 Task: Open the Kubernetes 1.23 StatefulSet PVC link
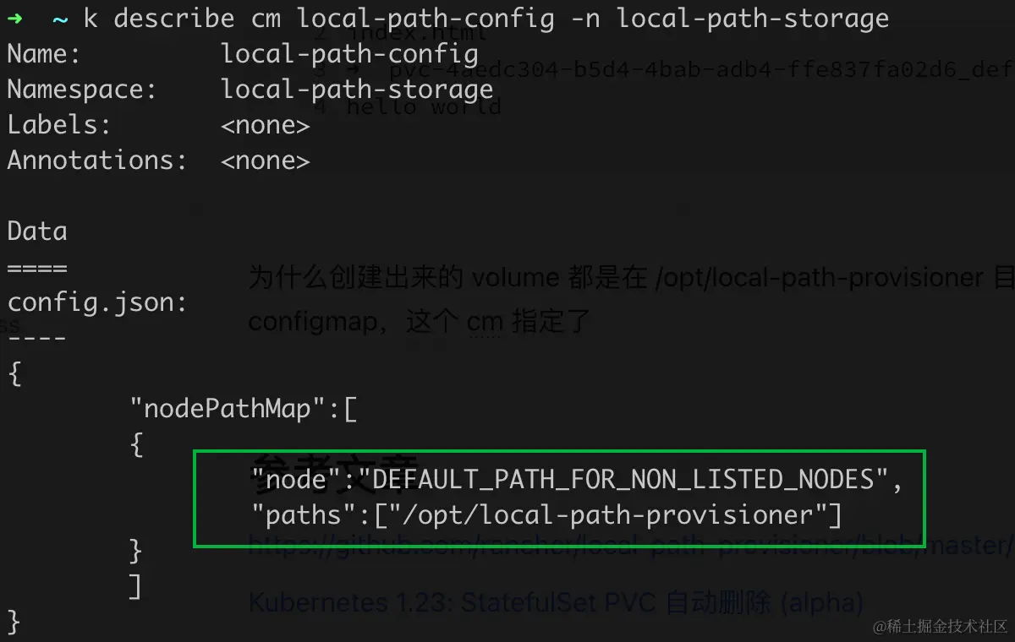[x=556, y=602]
